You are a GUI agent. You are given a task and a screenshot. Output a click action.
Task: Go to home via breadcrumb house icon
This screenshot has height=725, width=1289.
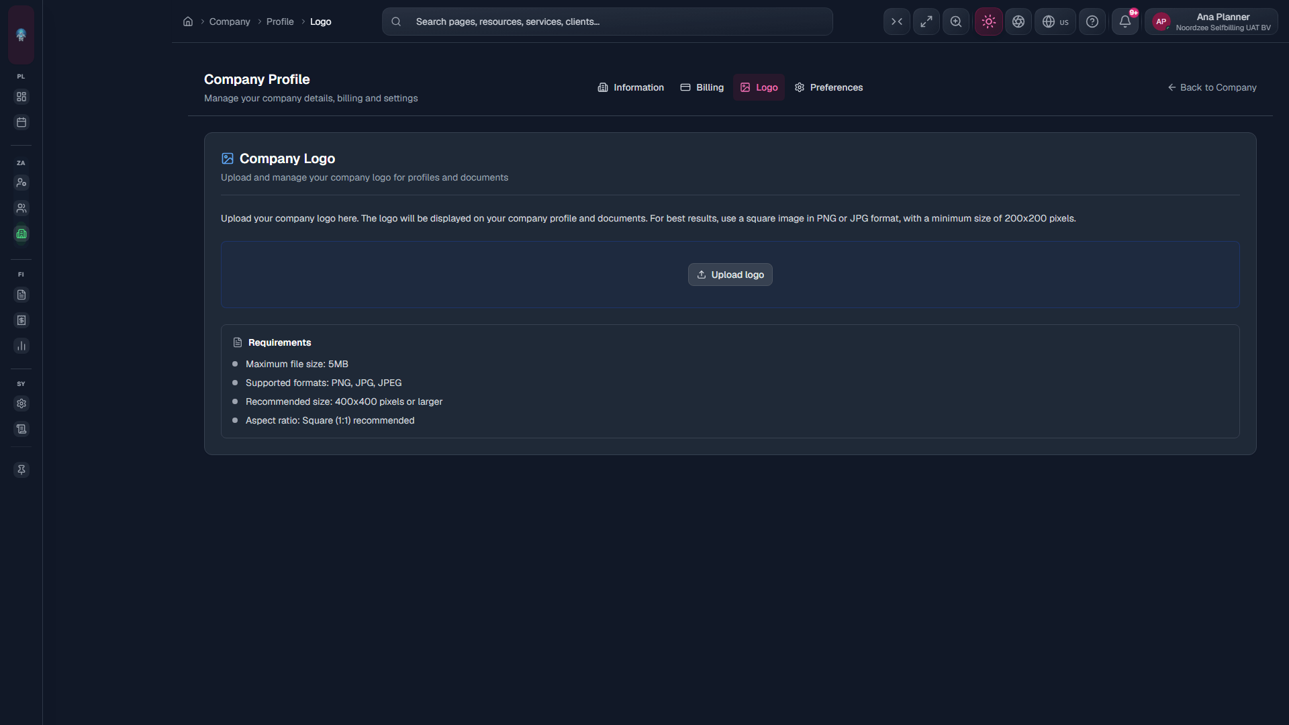(x=188, y=21)
